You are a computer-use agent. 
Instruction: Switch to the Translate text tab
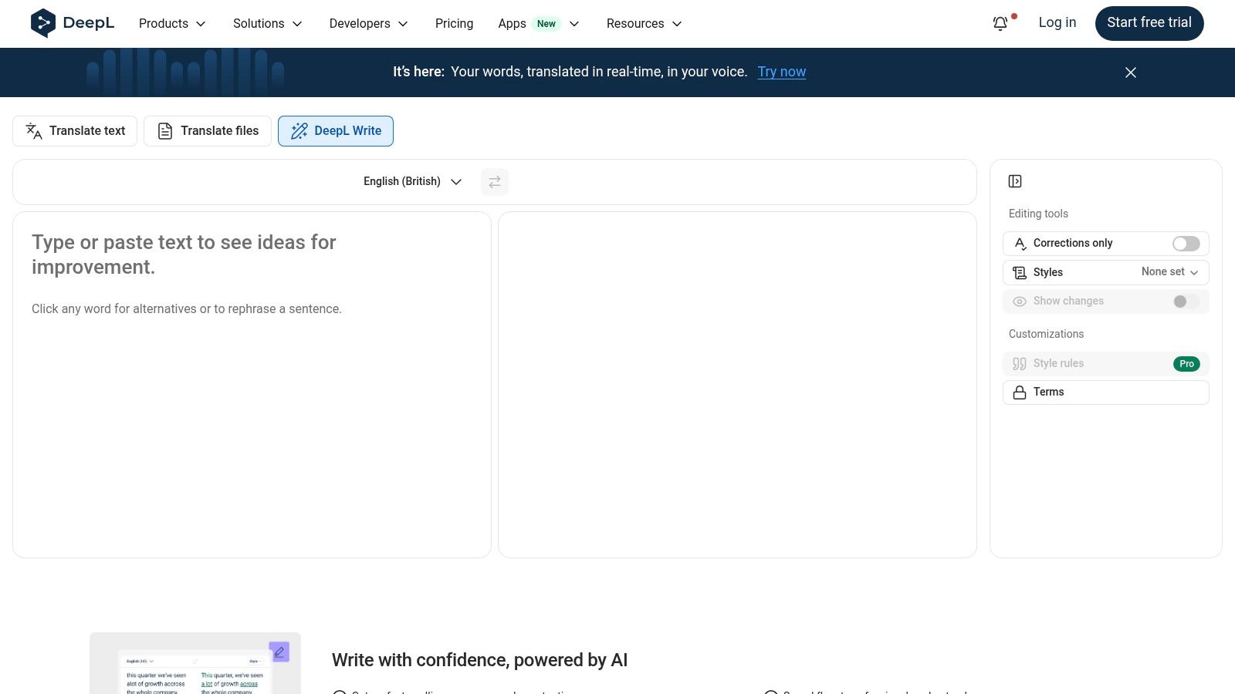click(x=75, y=131)
